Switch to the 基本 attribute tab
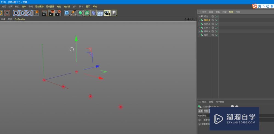The width and height of the screenshot is (274, 134). (x=201, y=111)
